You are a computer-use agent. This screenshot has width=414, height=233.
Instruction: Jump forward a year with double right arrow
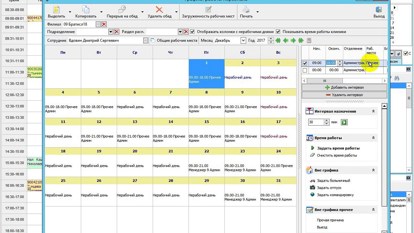pyautogui.click(x=301, y=40)
